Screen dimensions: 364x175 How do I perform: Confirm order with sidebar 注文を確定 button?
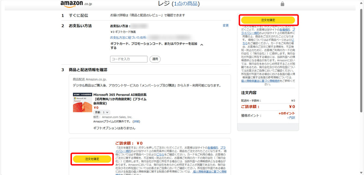[268, 20]
